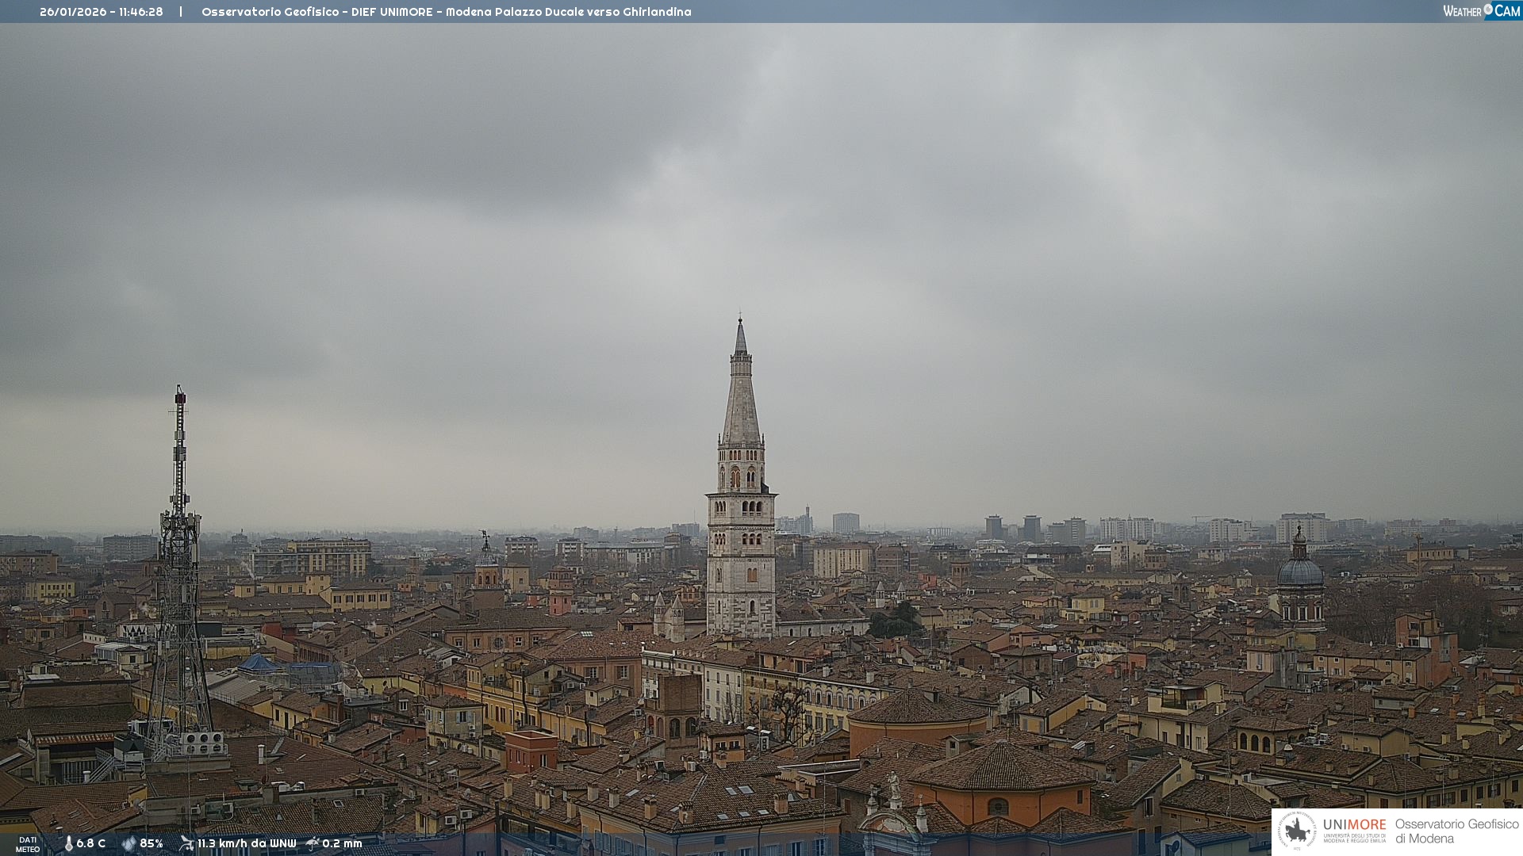Click the rain umbrella icon

[x=313, y=843]
